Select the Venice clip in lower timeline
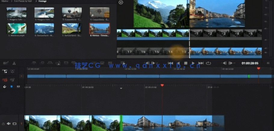 [173, 123]
